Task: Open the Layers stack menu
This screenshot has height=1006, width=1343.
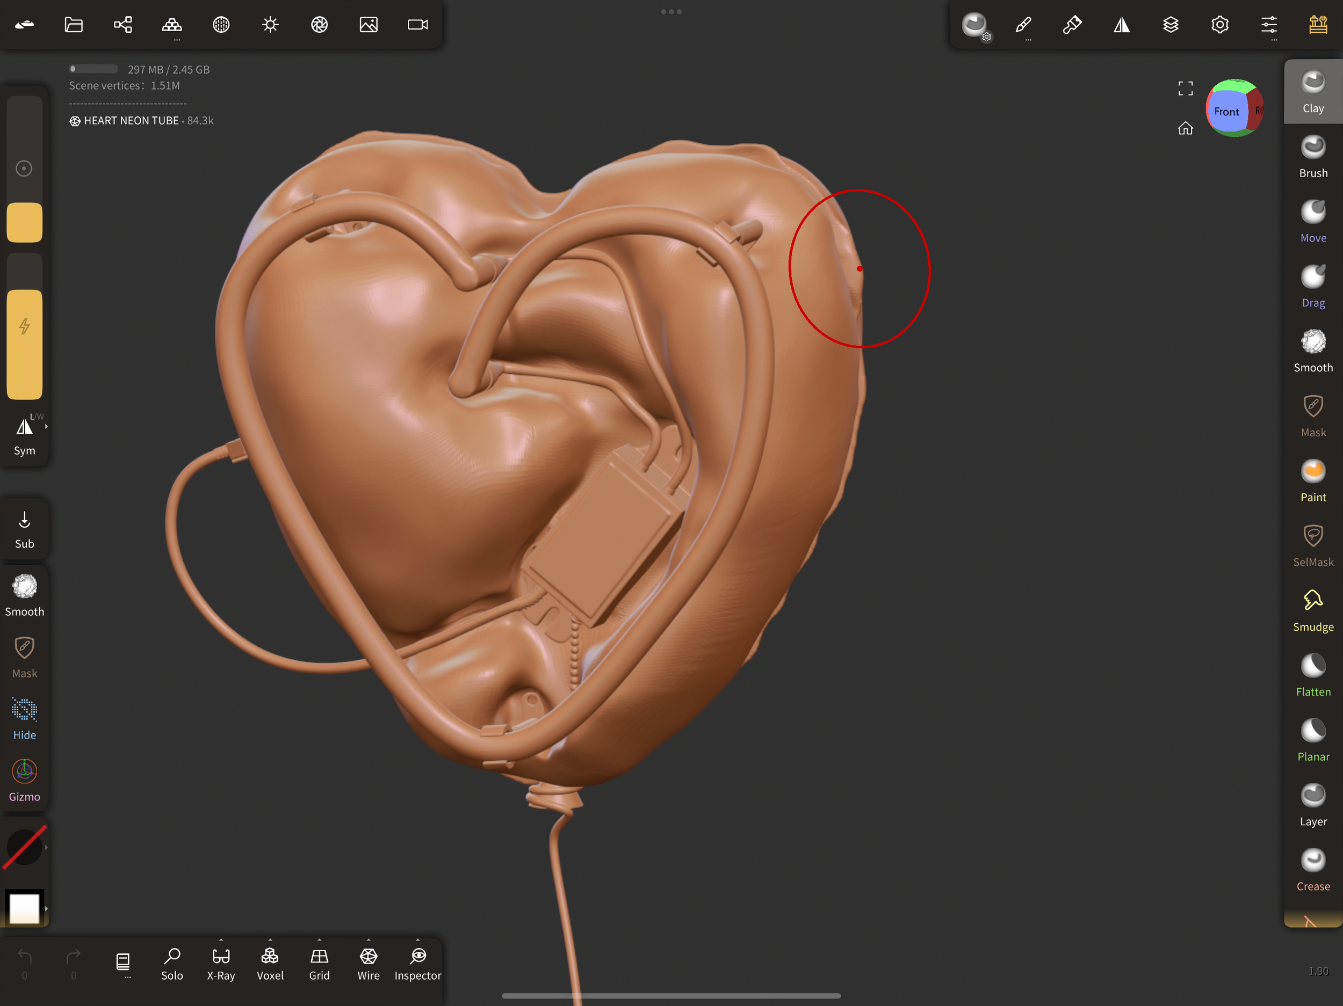Action: pos(1171,25)
